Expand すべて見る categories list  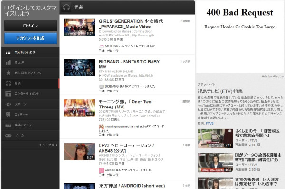coord(48,145)
